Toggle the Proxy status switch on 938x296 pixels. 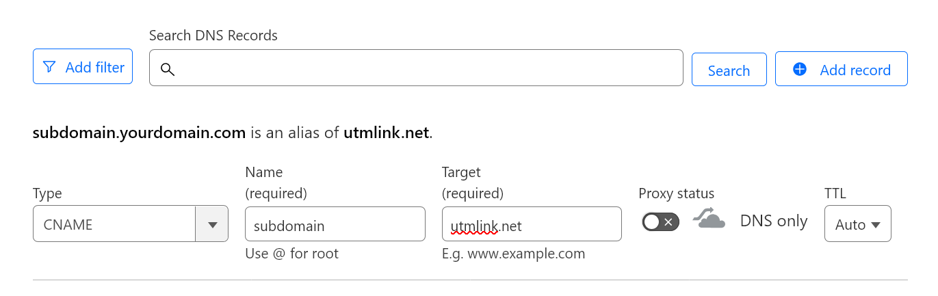coord(660,221)
